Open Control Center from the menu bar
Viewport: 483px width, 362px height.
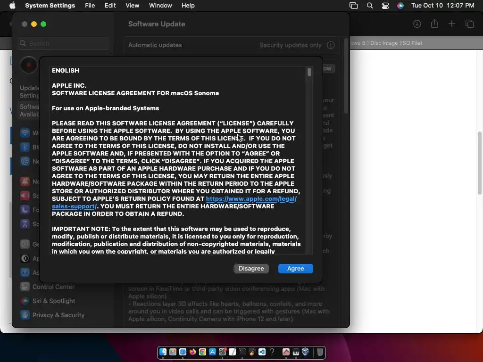[x=385, y=6]
